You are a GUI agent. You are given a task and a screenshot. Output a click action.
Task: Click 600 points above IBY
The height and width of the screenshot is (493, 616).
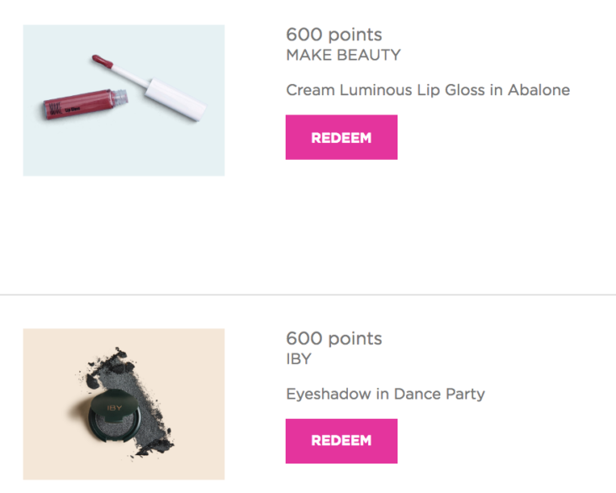click(x=334, y=338)
